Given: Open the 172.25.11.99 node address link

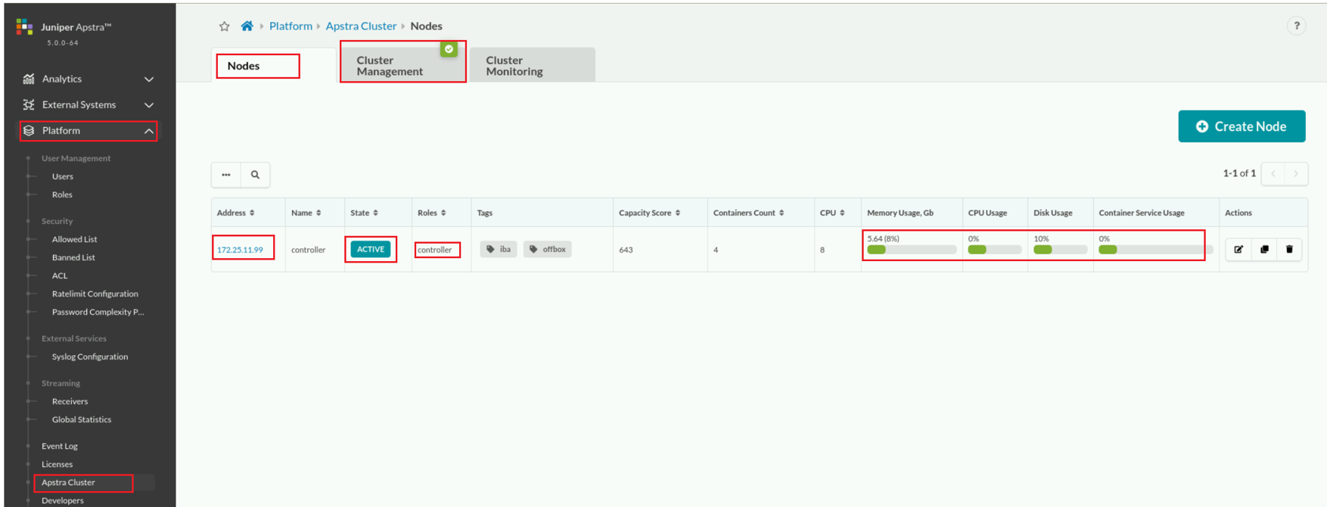Looking at the screenshot, I should 240,250.
